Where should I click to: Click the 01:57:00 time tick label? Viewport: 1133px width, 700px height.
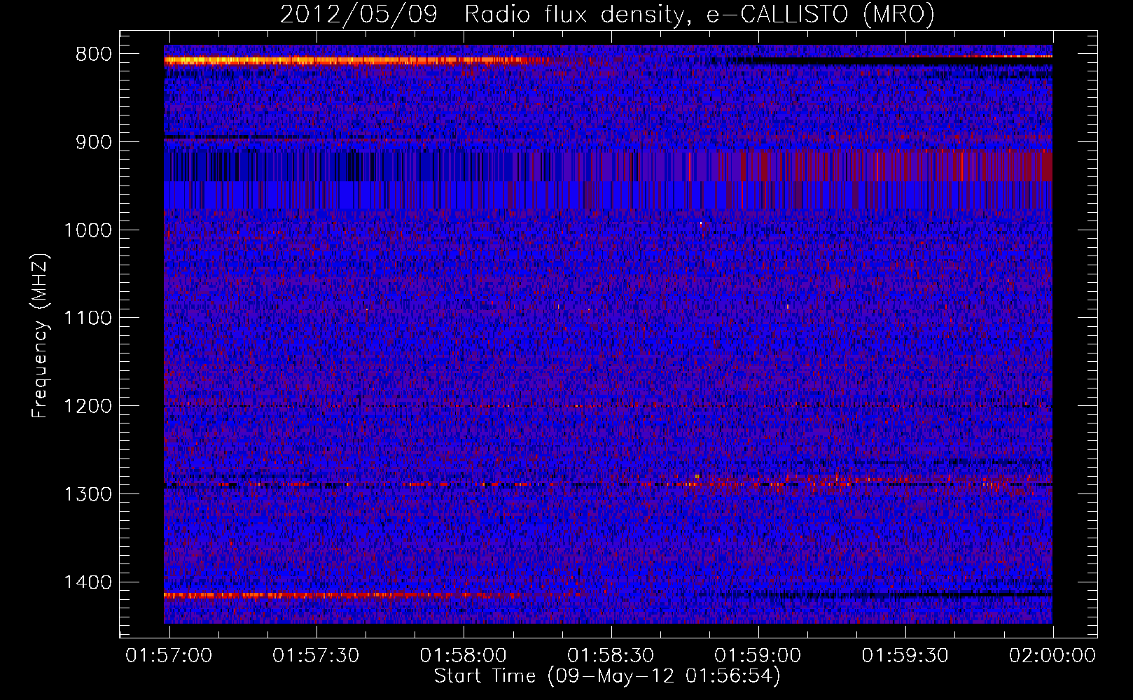169,656
